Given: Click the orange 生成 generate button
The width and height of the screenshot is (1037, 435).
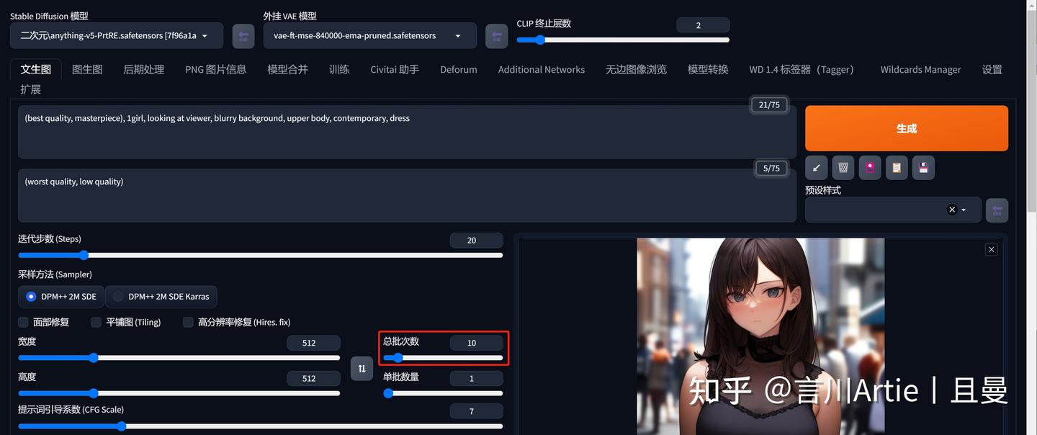Looking at the screenshot, I should [x=906, y=128].
